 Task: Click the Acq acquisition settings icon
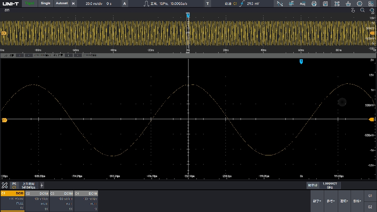pos(302,4)
